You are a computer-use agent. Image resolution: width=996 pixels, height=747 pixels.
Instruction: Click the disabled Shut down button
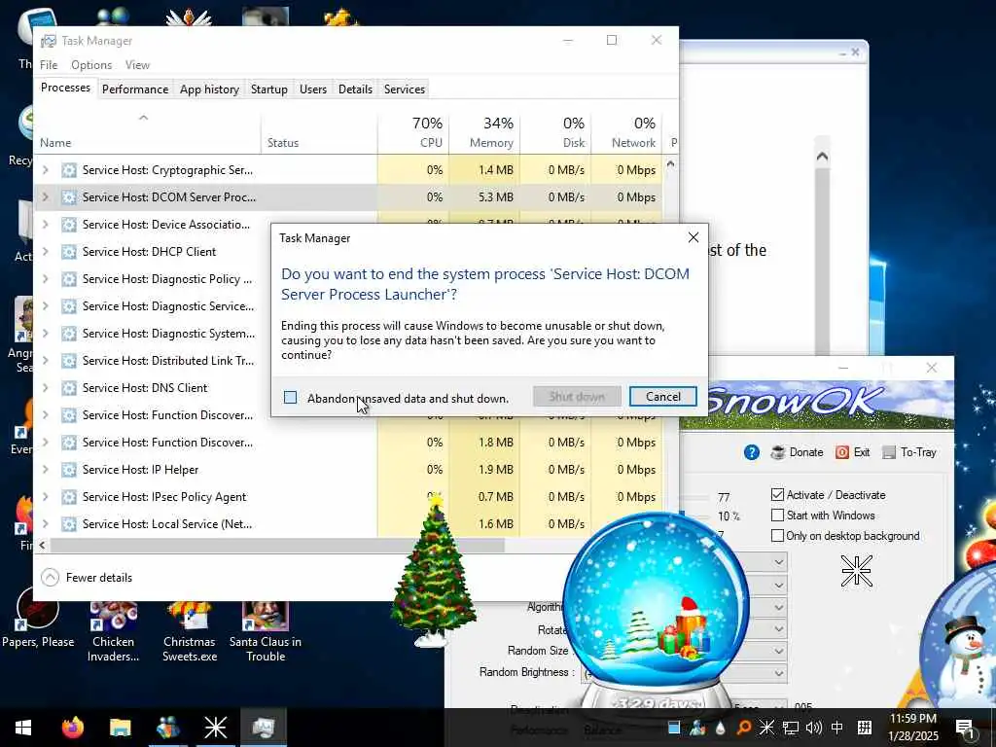pos(577,397)
